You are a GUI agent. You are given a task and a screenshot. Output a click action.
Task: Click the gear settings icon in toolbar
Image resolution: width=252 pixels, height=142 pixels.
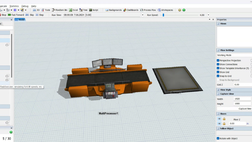(180, 10)
